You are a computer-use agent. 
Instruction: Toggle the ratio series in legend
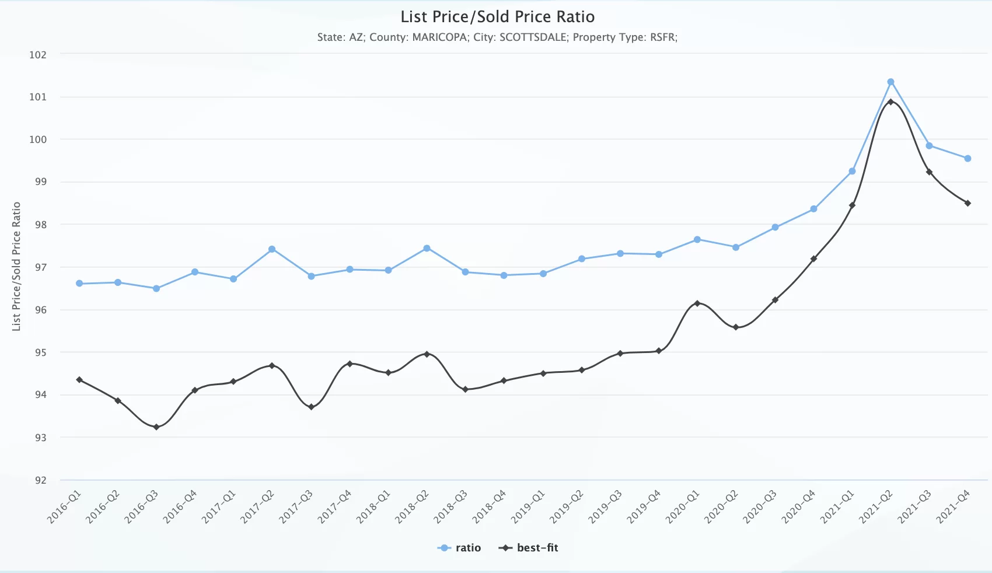468,548
